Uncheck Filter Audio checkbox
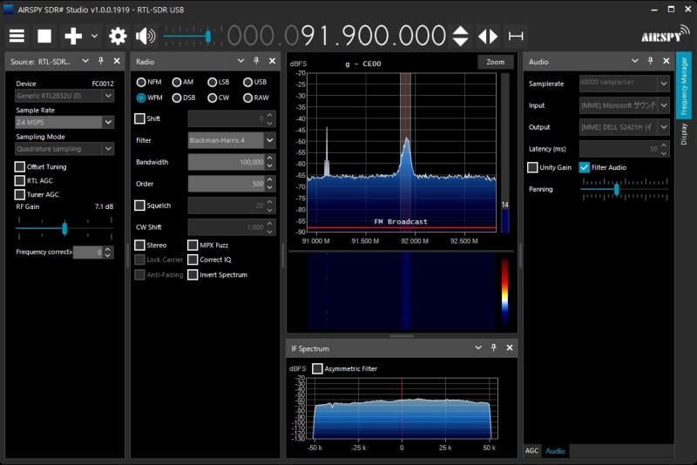This screenshot has height=465, width=697. point(584,167)
